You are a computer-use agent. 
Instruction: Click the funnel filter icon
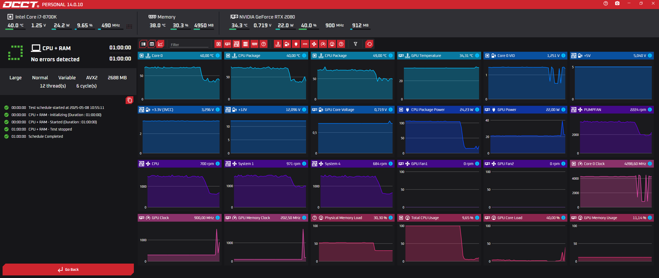[x=356, y=44]
